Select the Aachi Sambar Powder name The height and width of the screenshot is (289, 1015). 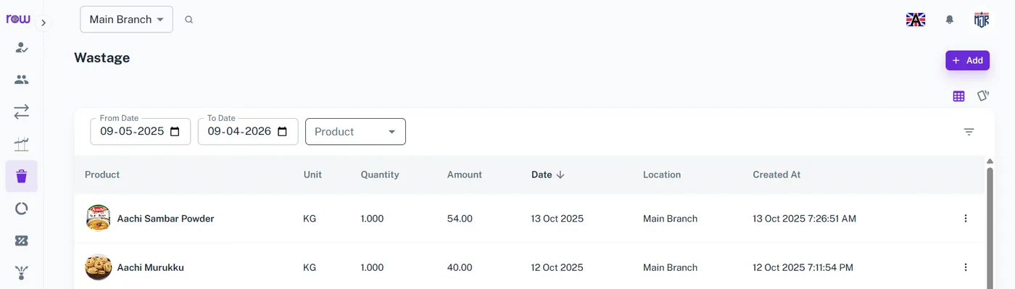point(165,218)
